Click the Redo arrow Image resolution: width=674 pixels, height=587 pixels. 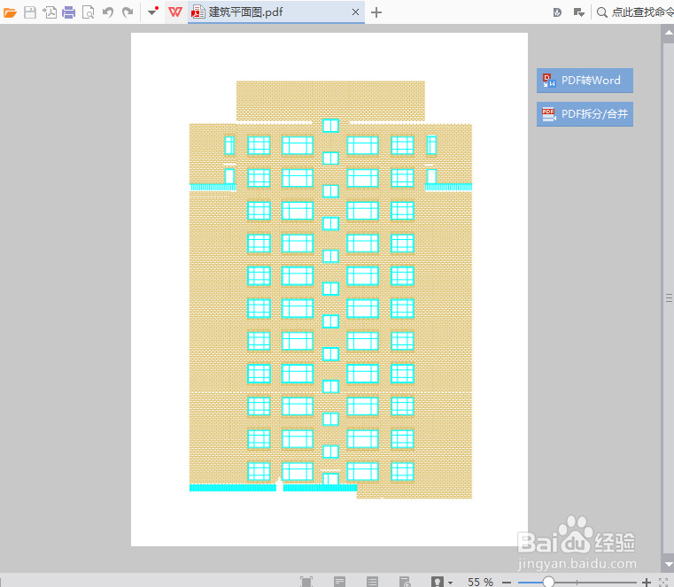[128, 12]
